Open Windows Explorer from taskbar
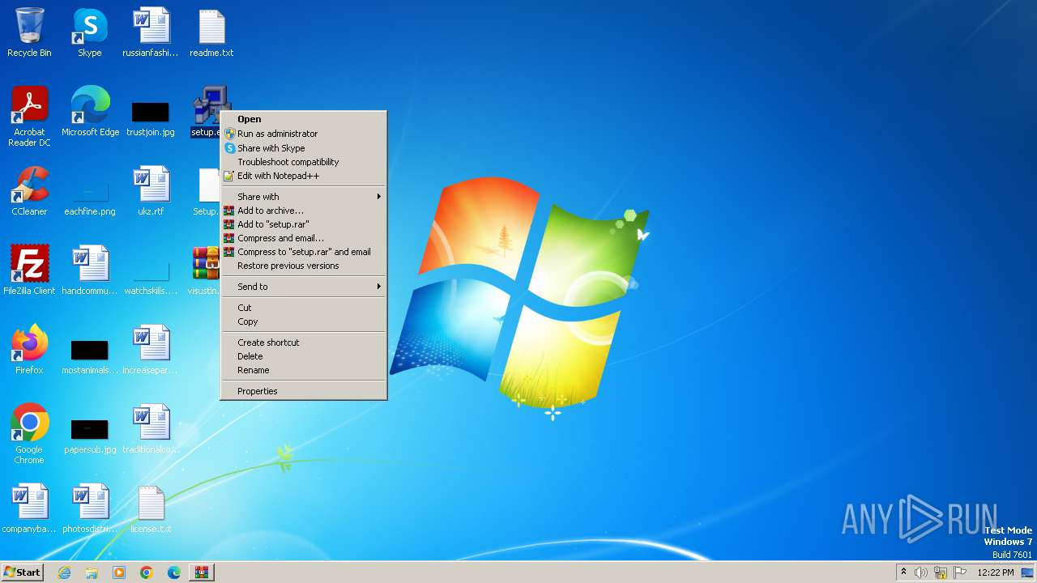The height and width of the screenshot is (583, 1037). point(92,572)
